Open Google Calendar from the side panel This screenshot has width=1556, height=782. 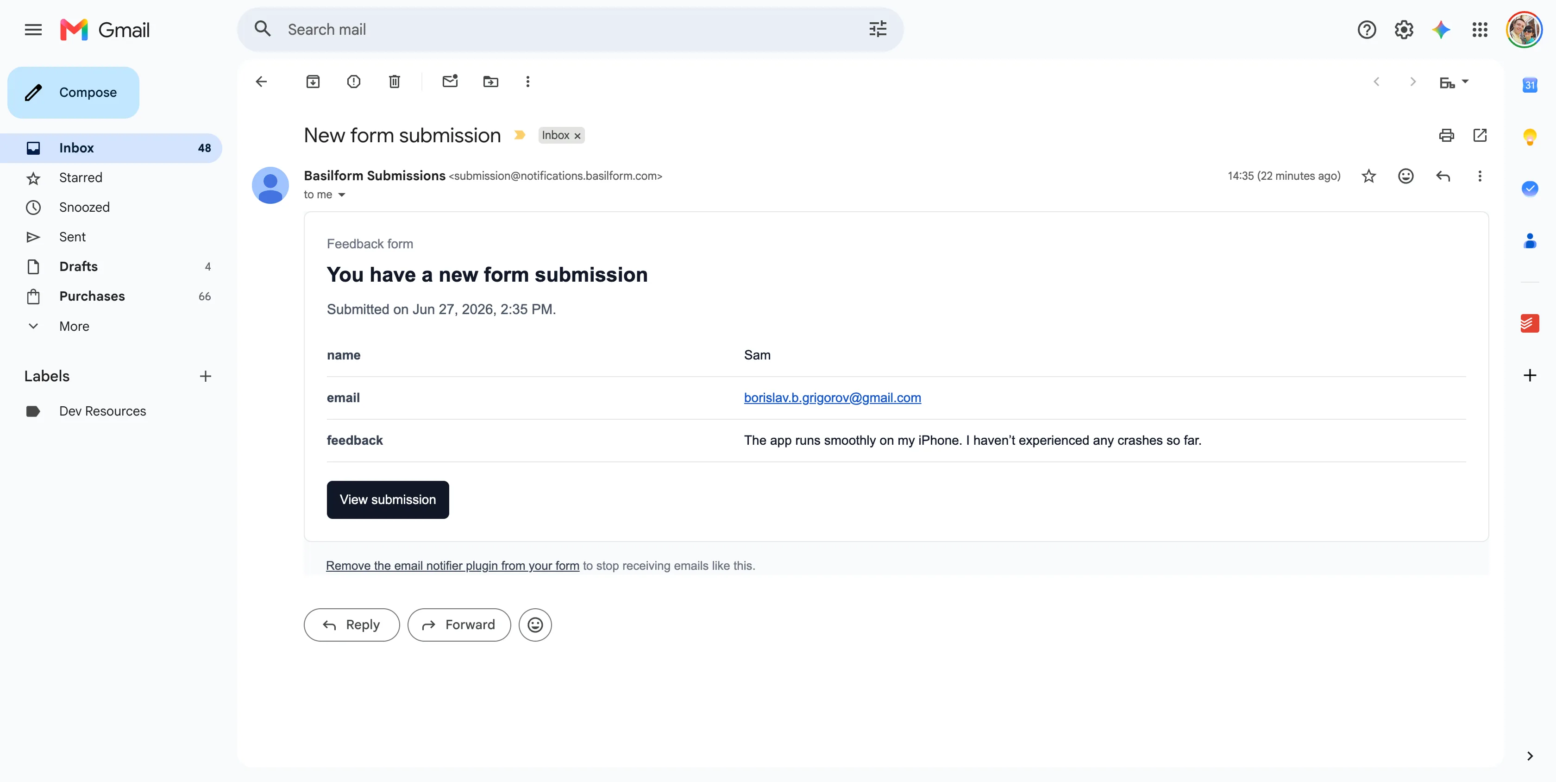[x=1530, y=85]
